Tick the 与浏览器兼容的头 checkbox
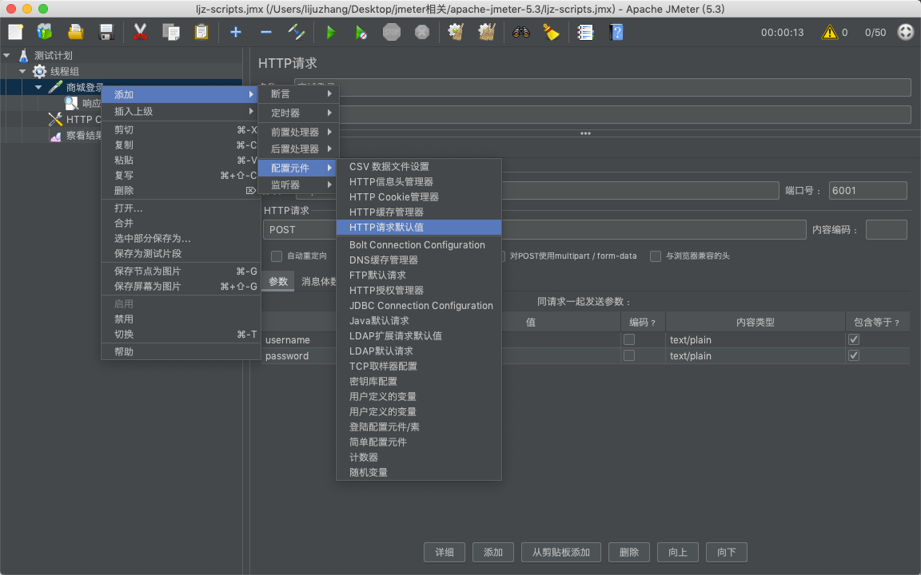Image resolution: width=921 pixels, height=575 pixels. (x=656, y=256)
